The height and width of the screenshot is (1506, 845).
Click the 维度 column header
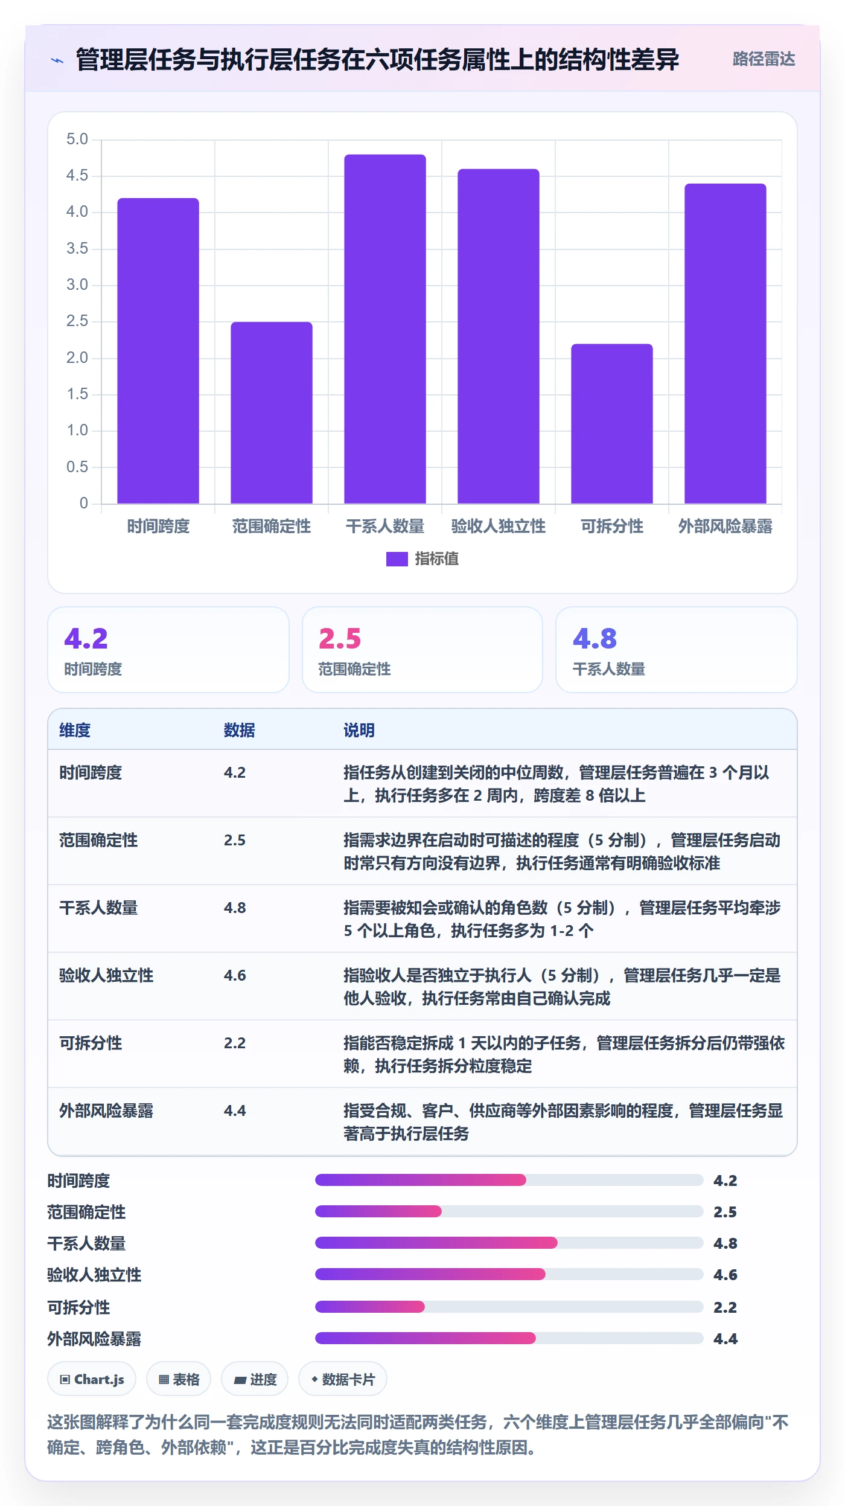pos(75,730)
